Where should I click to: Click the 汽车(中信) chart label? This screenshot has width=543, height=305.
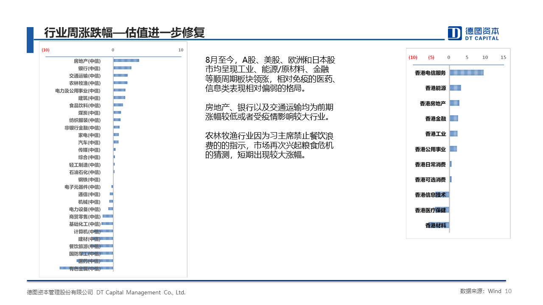89,142
